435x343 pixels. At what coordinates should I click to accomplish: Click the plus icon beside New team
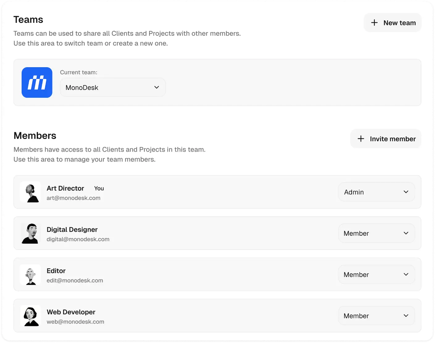(x=374, y=23)
